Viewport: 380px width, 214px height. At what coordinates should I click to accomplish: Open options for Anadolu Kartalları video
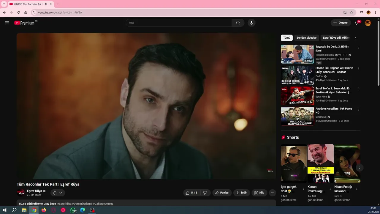[x=359, y=109]
